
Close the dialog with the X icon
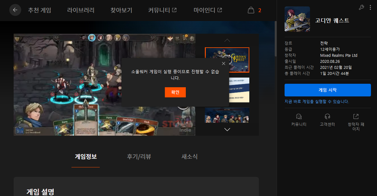pyautogui.click(x=223, y=63)
